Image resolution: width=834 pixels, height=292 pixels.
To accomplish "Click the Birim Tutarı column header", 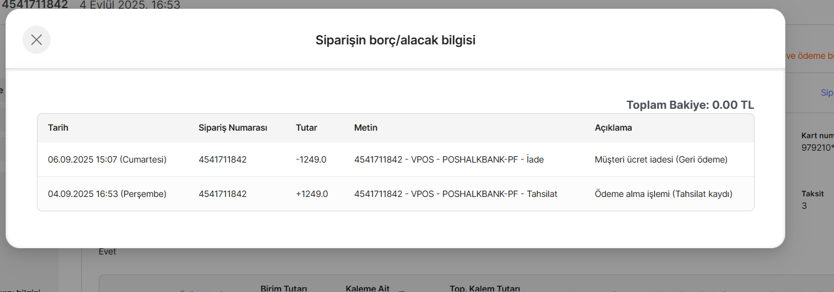I will (x=284, y=288).
